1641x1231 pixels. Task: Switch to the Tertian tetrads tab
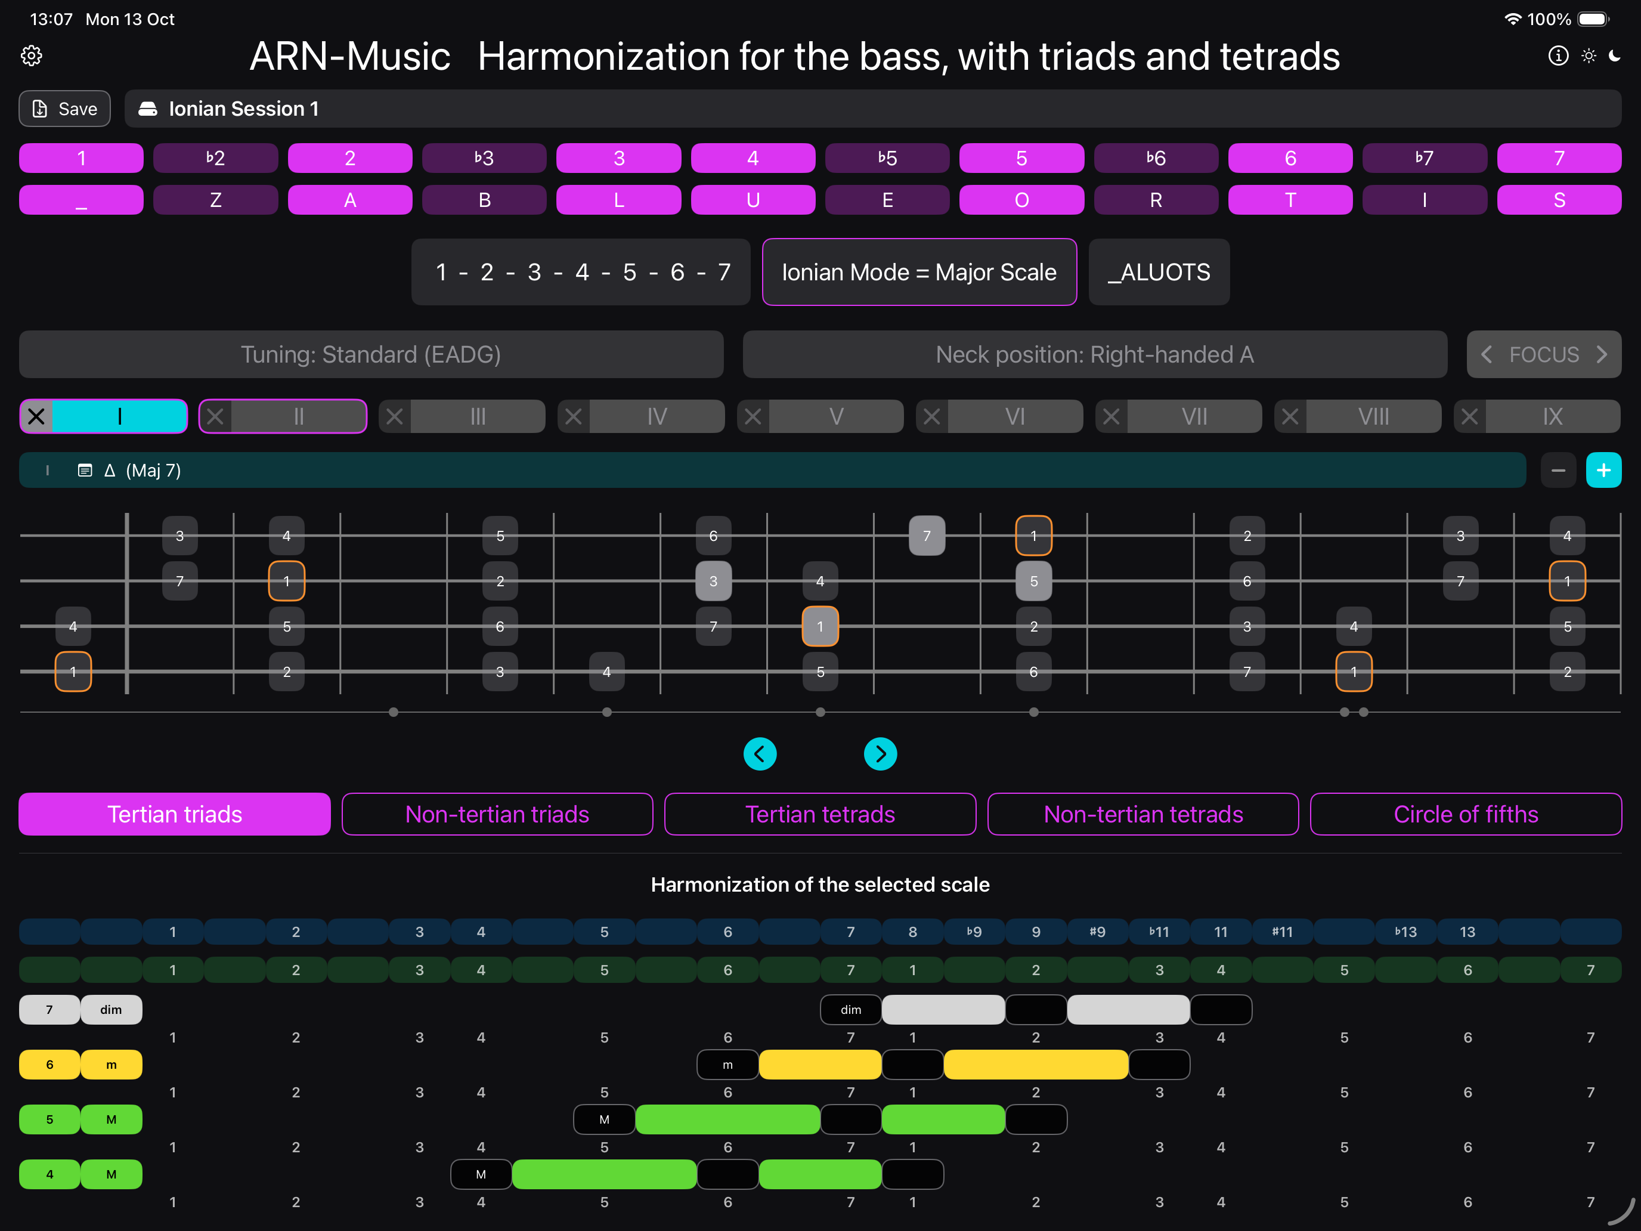pos(820,814)
